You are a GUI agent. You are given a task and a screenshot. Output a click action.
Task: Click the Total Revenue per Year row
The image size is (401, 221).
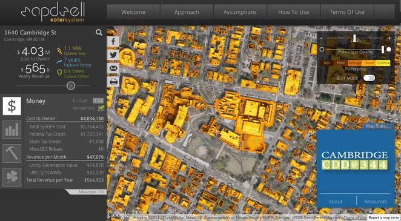(65, 180)
